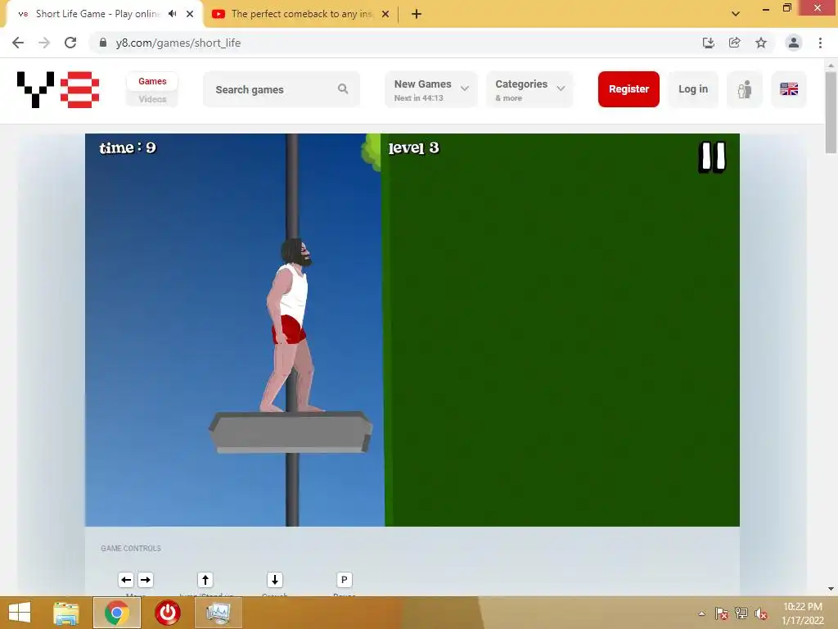The width and height of the screenshot is (838, 629).
Task: Click the Chrome taskbar icon
Action: tap(117, 613)
